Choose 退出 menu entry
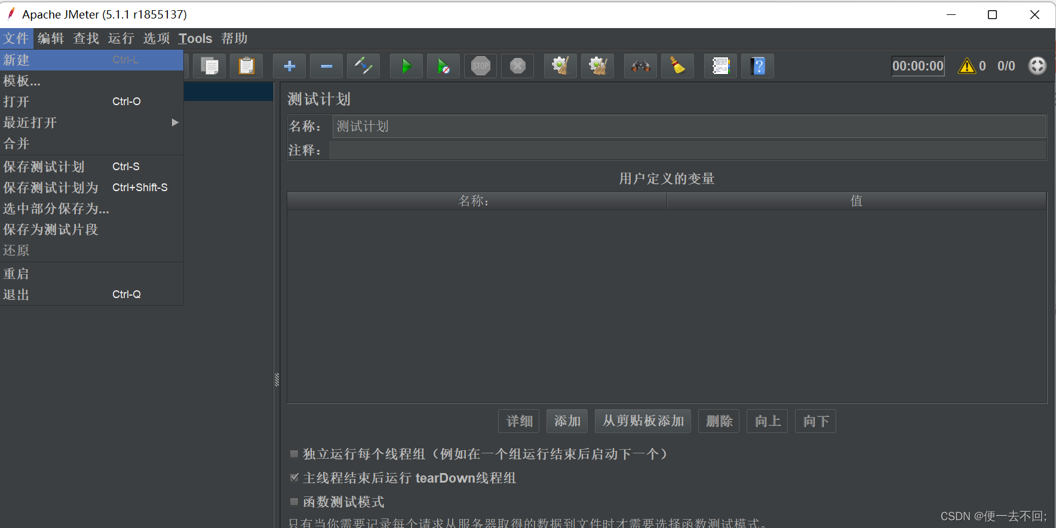Screen dimensions: 1056x528 click(91, 294)
